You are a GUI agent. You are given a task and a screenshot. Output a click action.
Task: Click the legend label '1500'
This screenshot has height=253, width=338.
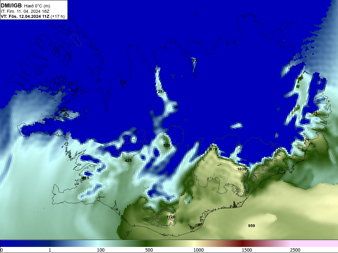247,250
